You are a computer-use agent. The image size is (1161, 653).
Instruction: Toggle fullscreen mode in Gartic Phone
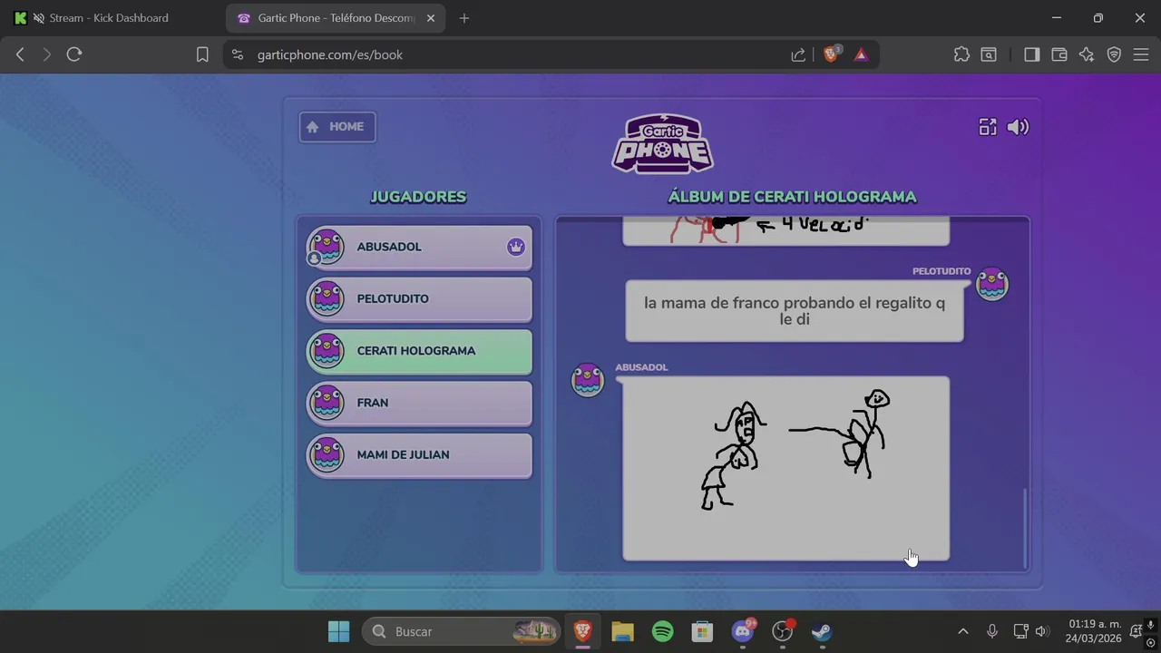tap(988, 127)
